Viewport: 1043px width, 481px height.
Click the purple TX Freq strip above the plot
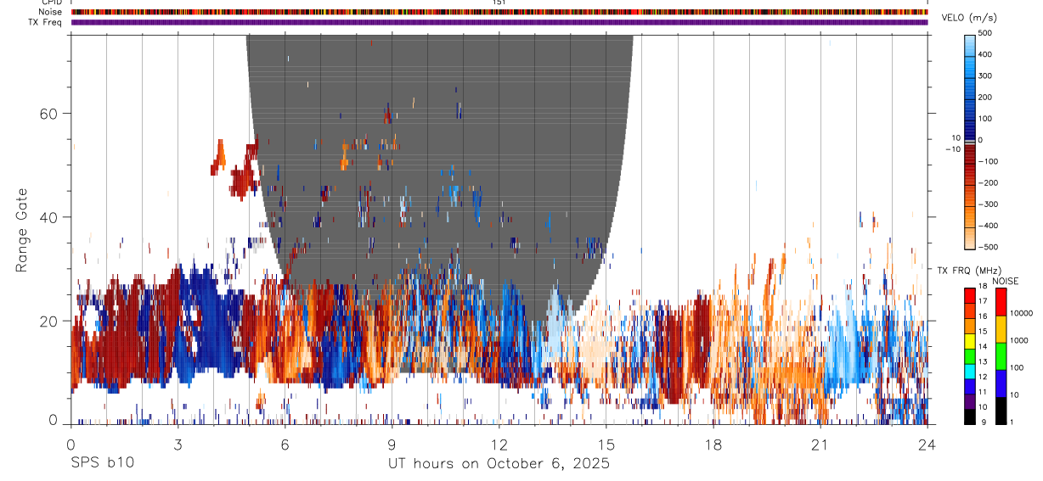click(x=499, y=22)
